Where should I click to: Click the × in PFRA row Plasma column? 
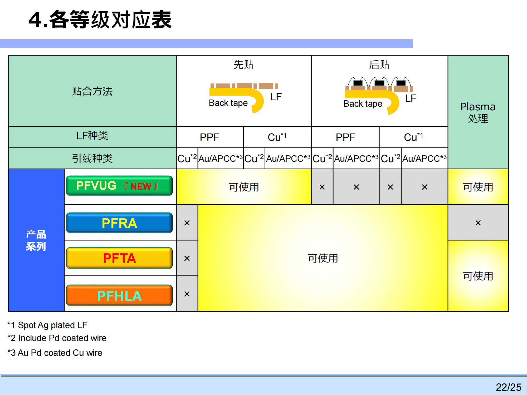pos(478,223)
